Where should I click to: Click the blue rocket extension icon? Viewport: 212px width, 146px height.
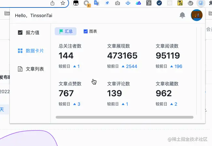[107, 3]
